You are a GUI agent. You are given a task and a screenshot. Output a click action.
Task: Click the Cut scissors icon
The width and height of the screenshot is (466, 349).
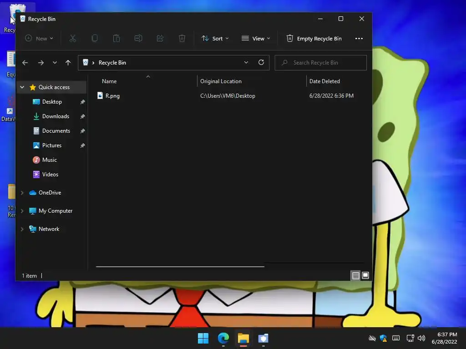coord(73,38)
